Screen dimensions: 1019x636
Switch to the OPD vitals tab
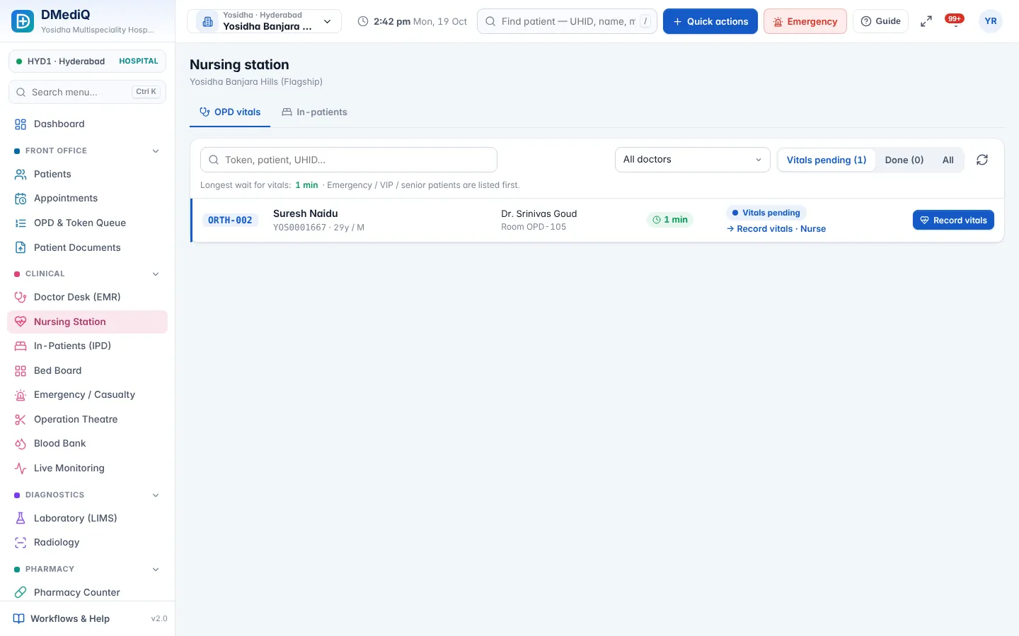click(230, 112)
